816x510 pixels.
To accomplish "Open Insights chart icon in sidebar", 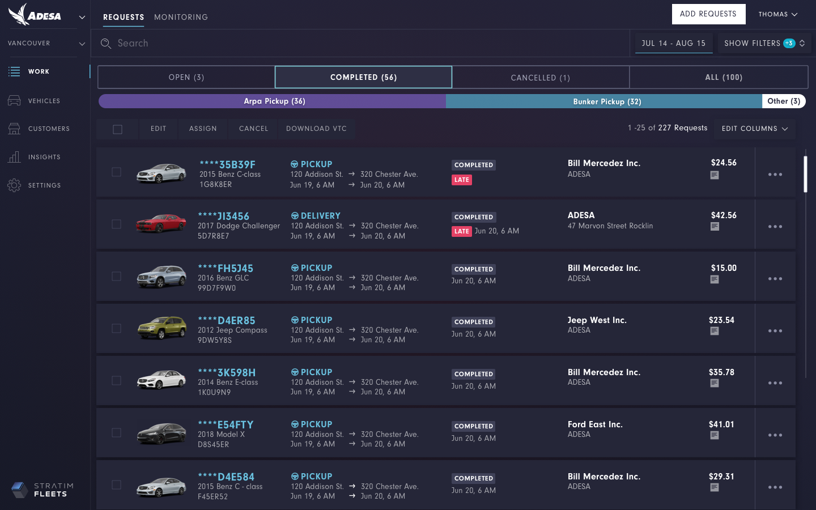I will click(x=14, y=157).
